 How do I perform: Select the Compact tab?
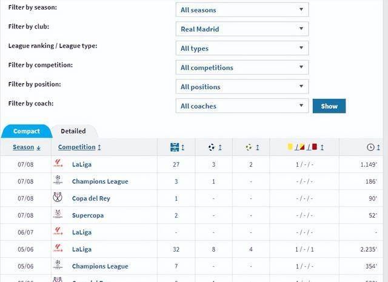click(x=27, y=131)
